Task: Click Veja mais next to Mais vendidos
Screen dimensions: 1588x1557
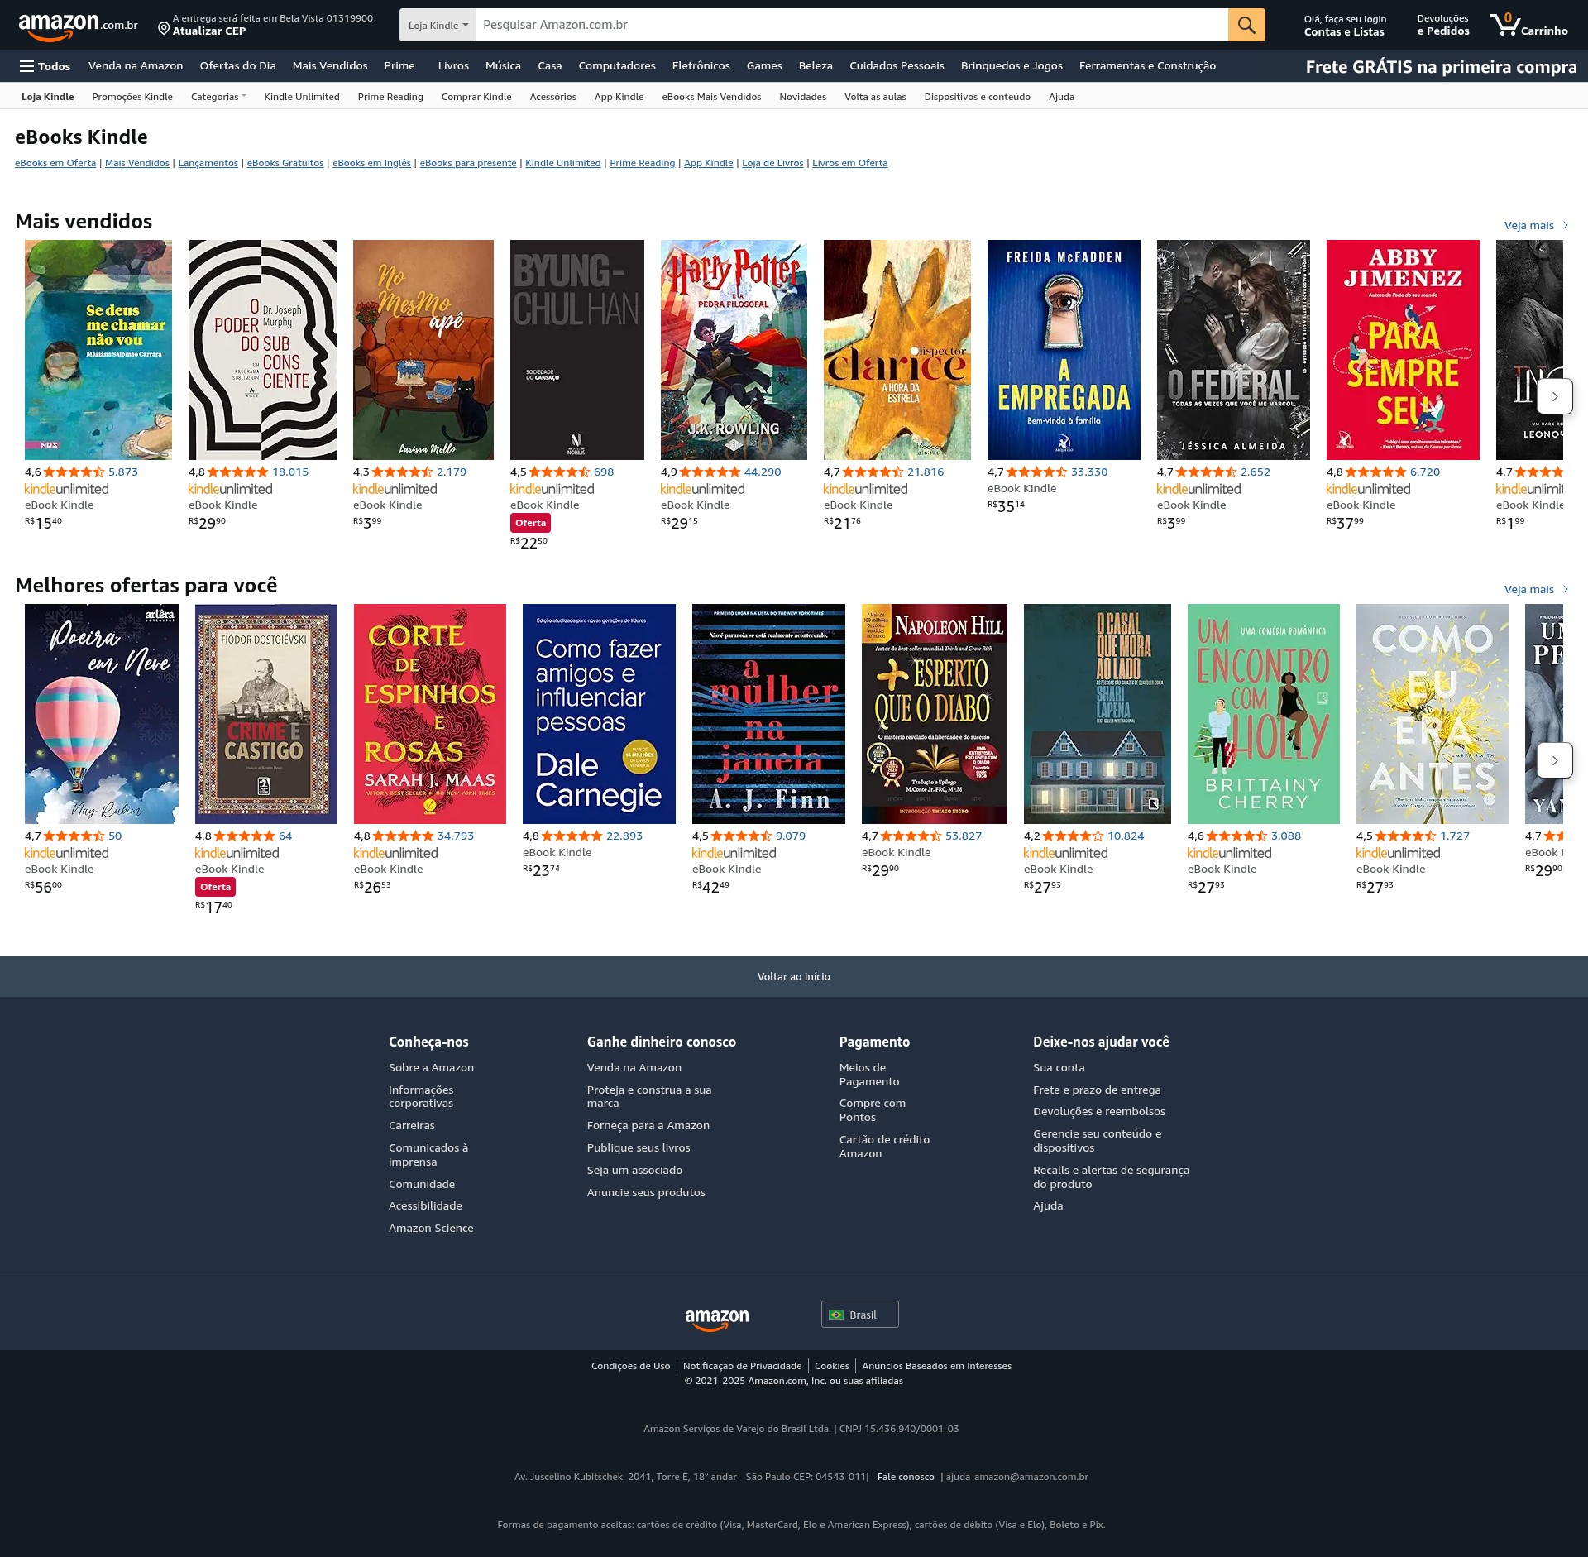Action: click(x=1536, y=225)
